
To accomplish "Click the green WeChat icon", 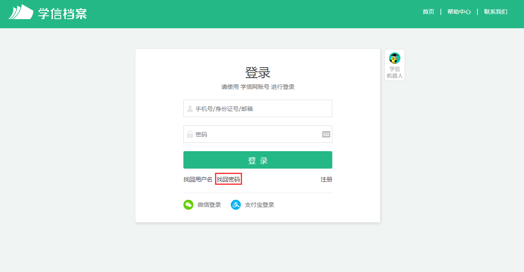I will [188, 205].
